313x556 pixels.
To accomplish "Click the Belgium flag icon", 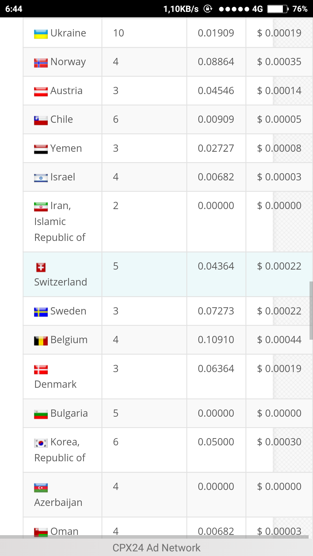I will 41,341.
